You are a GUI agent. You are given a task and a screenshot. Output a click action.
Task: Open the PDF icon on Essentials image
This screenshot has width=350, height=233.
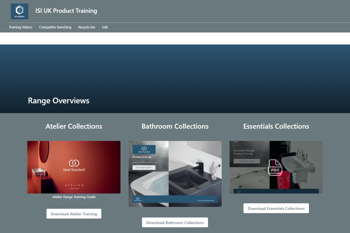(x=275, y=167)
